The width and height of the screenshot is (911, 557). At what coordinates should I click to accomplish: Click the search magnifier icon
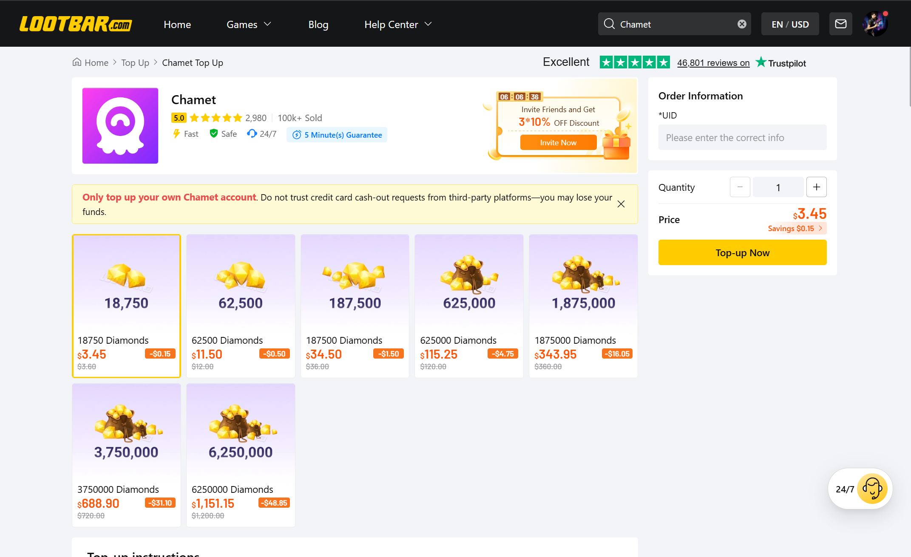[609, 24]
